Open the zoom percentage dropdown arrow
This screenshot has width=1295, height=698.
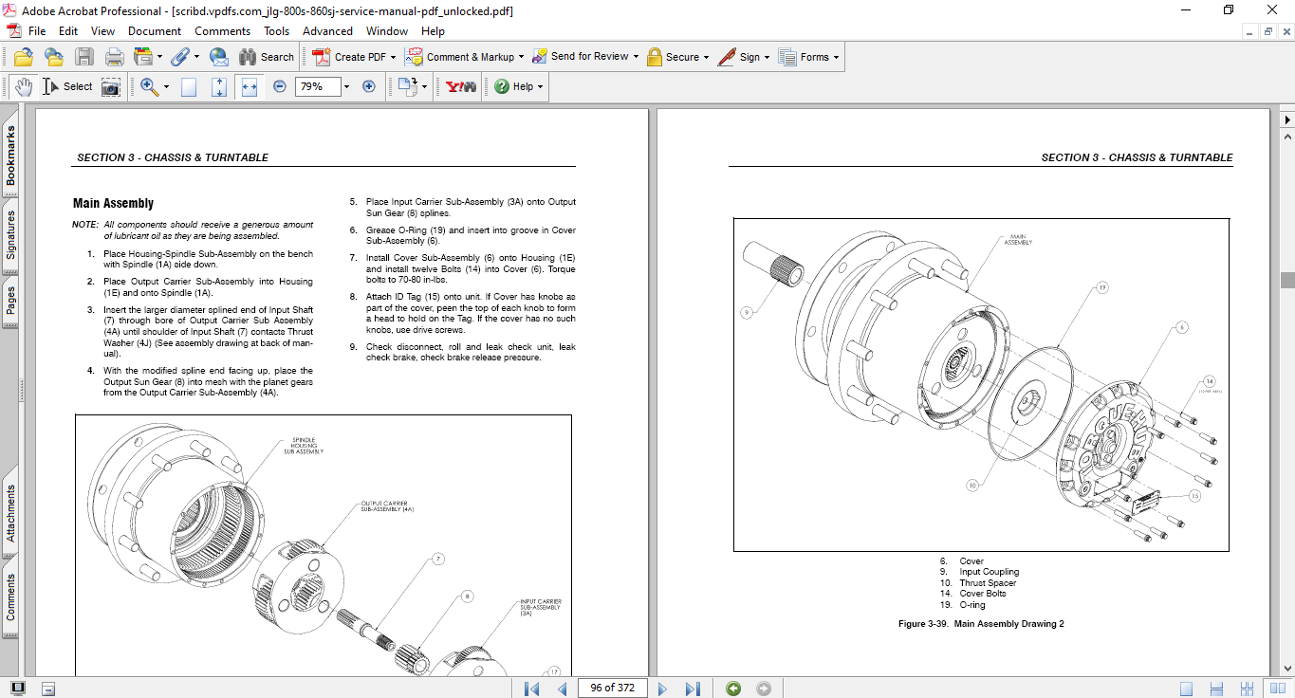click(346, 86)
